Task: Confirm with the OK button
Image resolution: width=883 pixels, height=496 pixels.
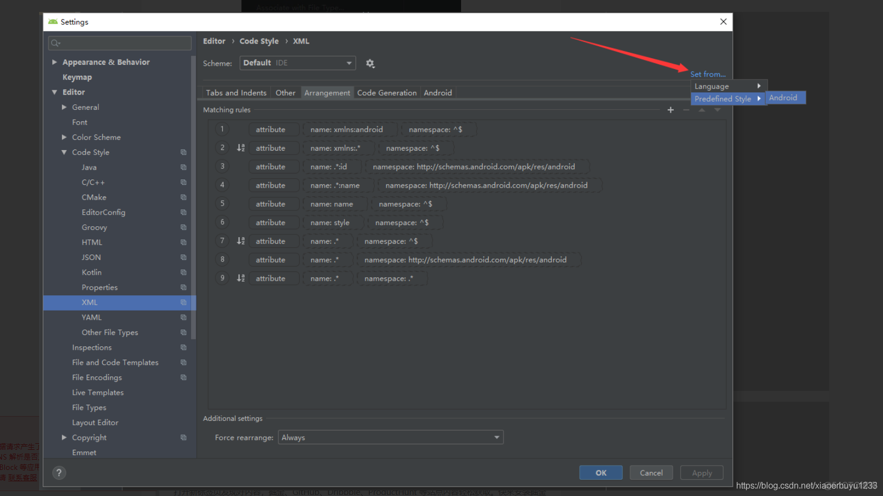Action: [x=601, y=473]
